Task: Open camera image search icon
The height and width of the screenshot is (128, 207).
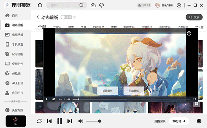Action: (93, 5)
